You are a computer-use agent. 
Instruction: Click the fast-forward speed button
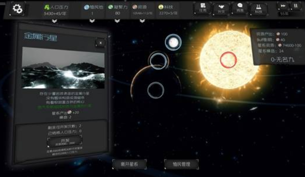283,6
